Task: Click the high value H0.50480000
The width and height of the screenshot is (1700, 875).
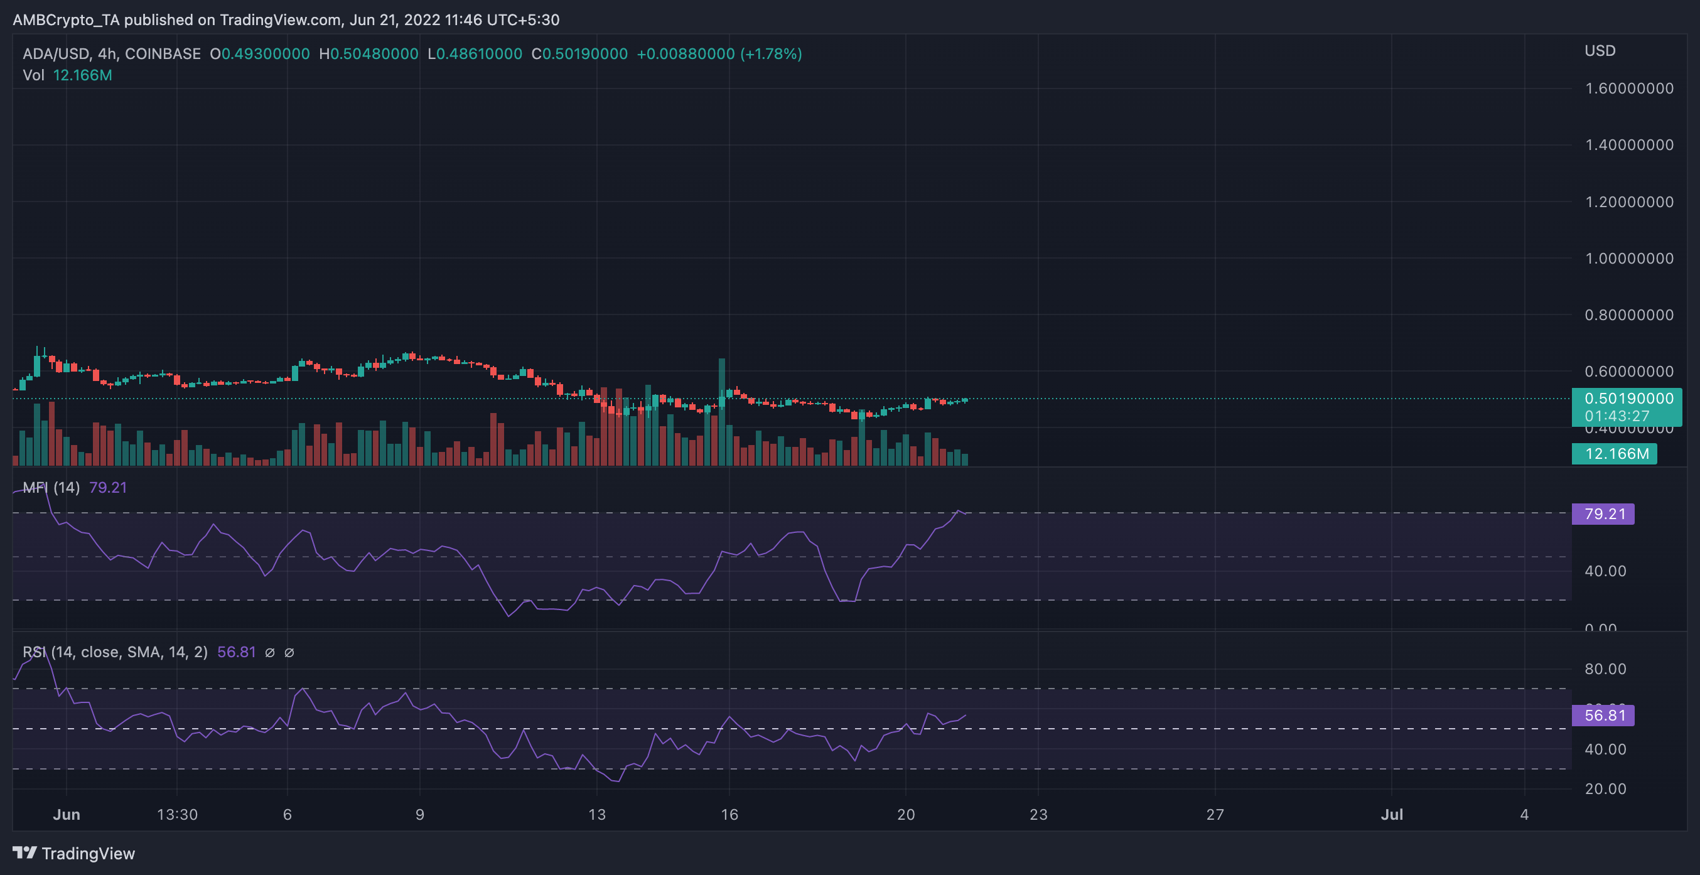Action: pos(369,54)
